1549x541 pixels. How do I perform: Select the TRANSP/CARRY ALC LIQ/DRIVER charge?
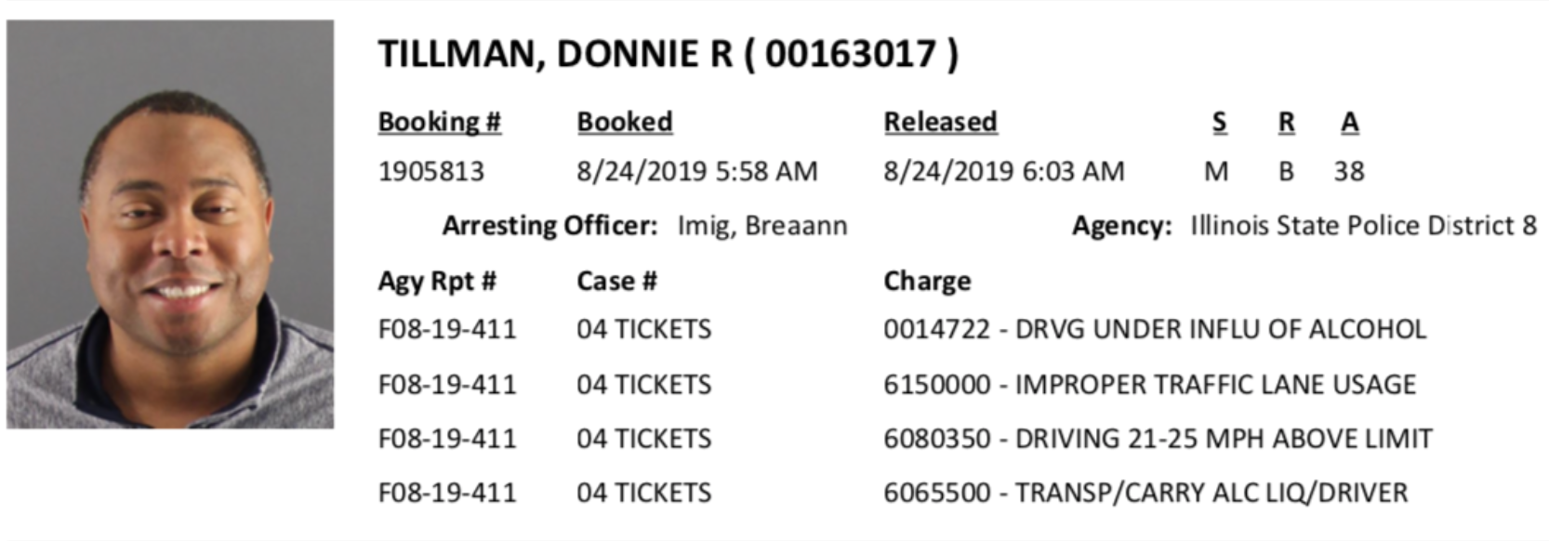coord(1145,492)
